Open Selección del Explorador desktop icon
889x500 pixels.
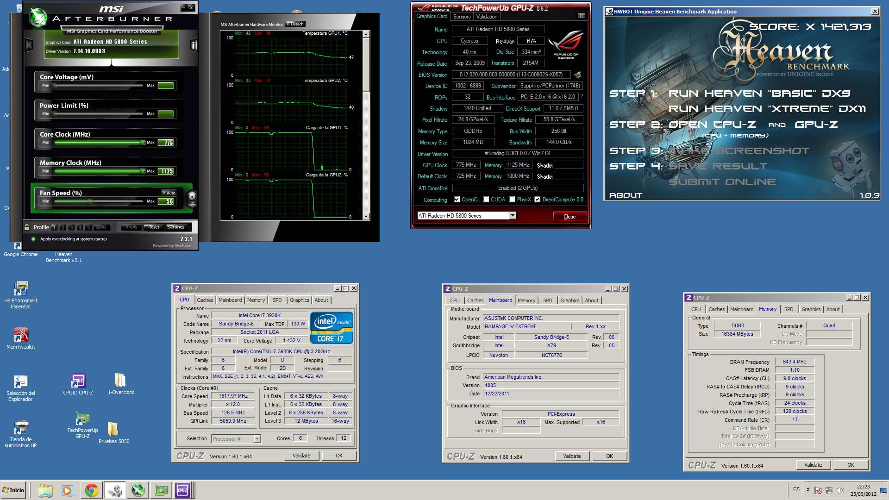click(x=20, y=388)
